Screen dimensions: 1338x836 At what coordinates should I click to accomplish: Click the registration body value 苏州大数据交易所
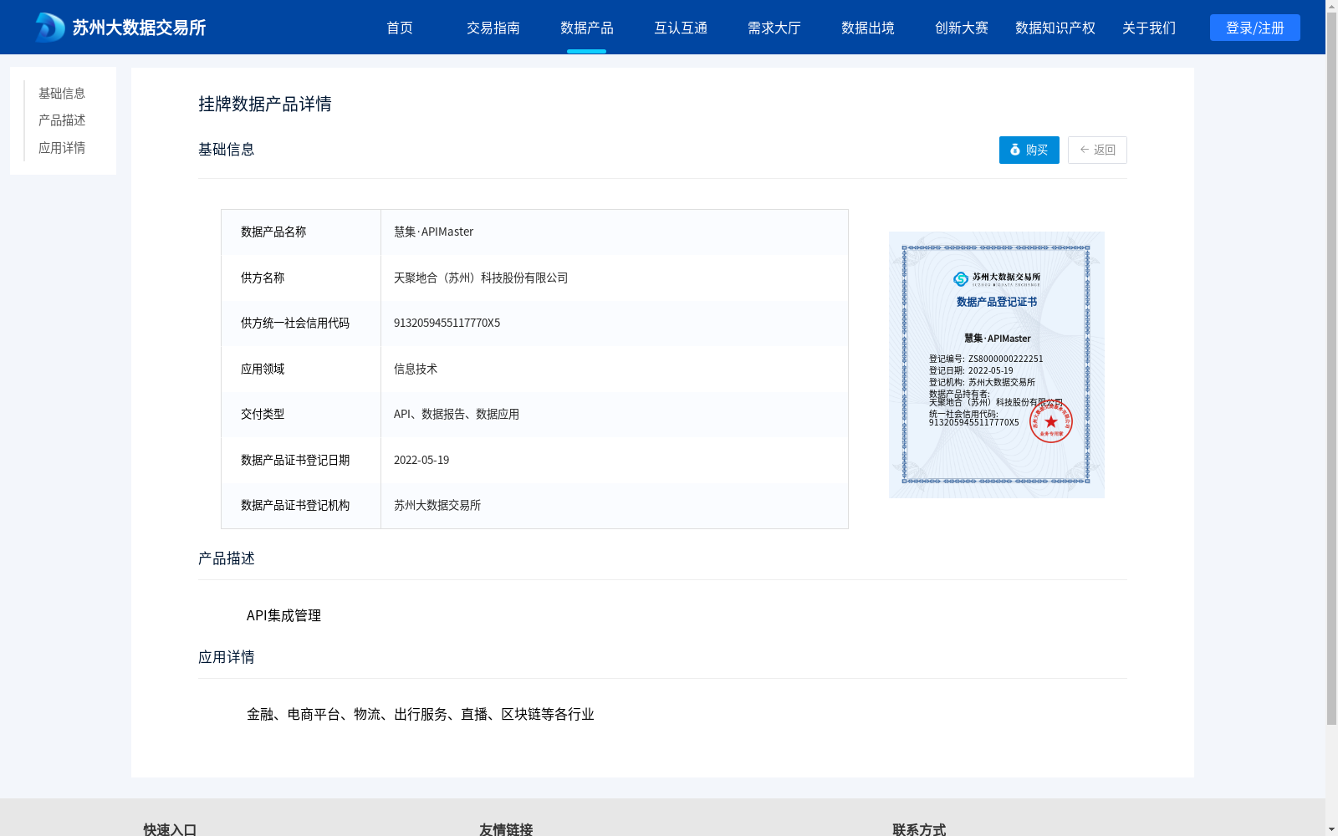[x=437, y=505]
